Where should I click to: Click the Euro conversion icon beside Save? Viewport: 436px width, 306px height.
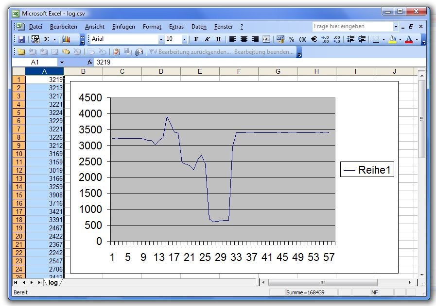[35, 39]
